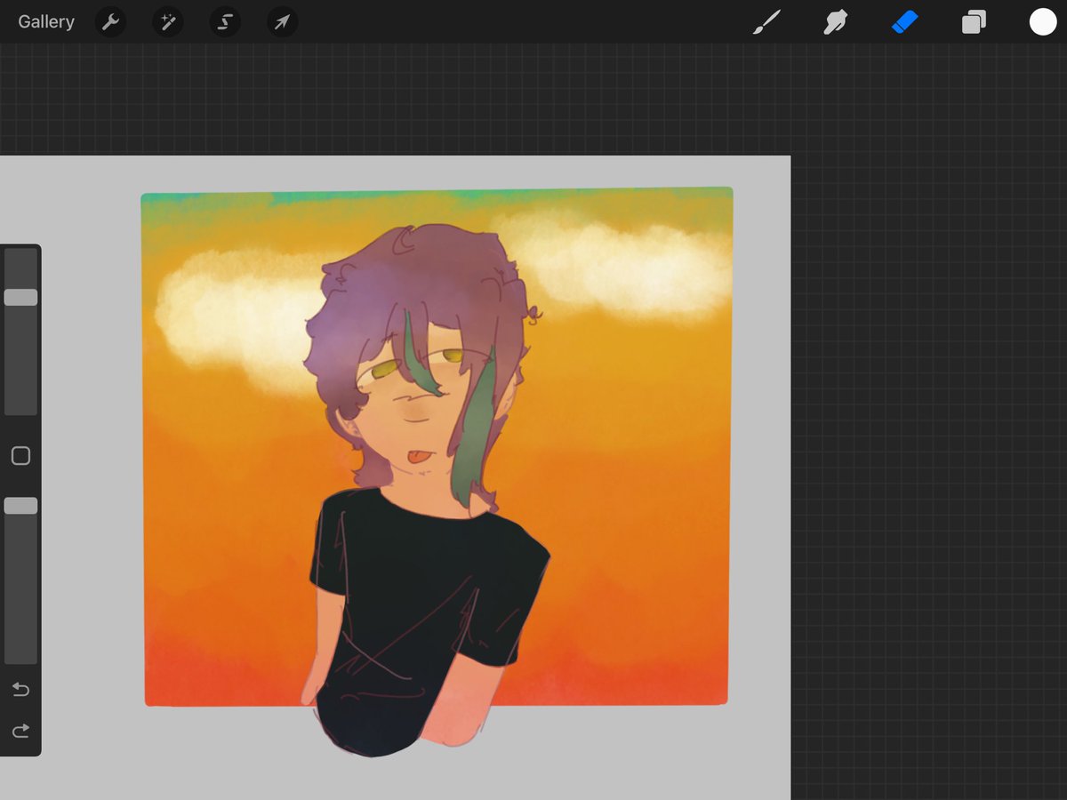Select the Brush tool
The height and width of the screenshot is (800, 1067).
point(766,22)
